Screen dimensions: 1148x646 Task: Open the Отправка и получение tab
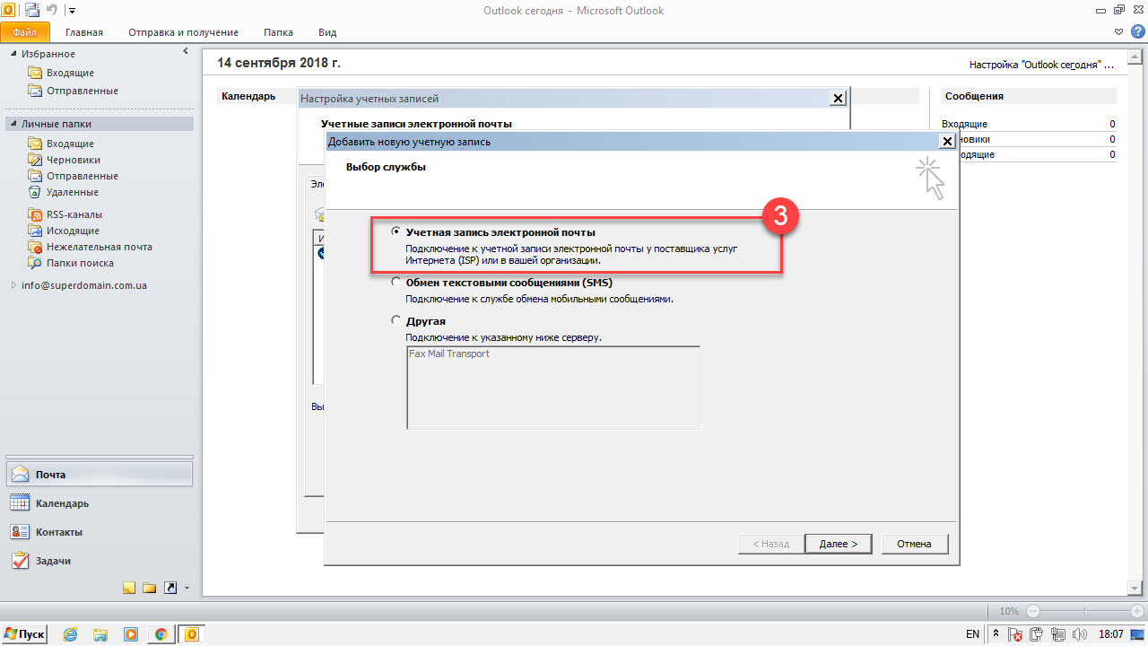[183, 32]
